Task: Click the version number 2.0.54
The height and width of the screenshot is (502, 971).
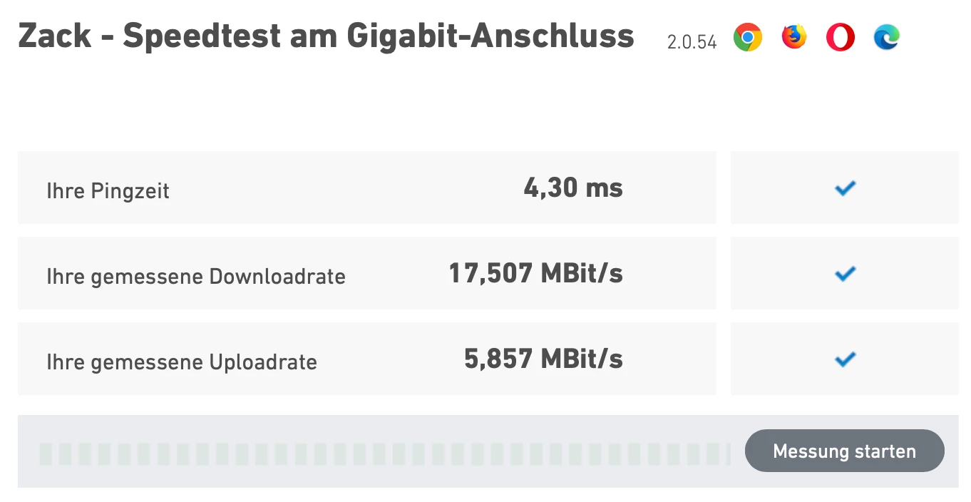Action: [x=692, y=42]
